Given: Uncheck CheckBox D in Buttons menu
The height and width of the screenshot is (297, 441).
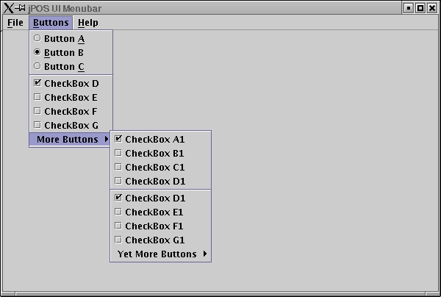Looking at the screenshot, I should click(71, 84).
